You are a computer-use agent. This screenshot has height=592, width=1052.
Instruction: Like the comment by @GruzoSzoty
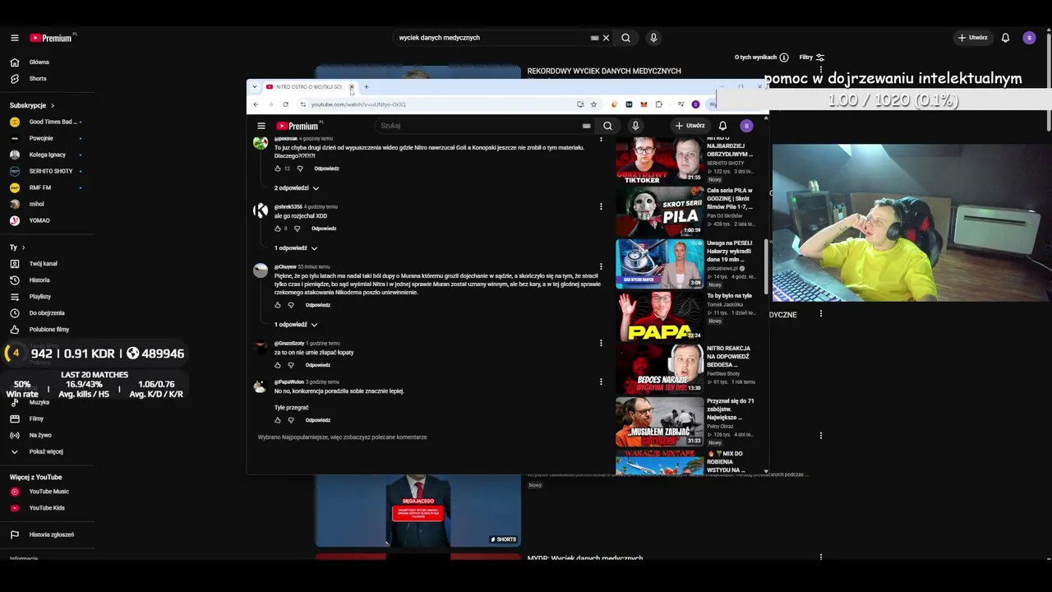pos(278,365)
